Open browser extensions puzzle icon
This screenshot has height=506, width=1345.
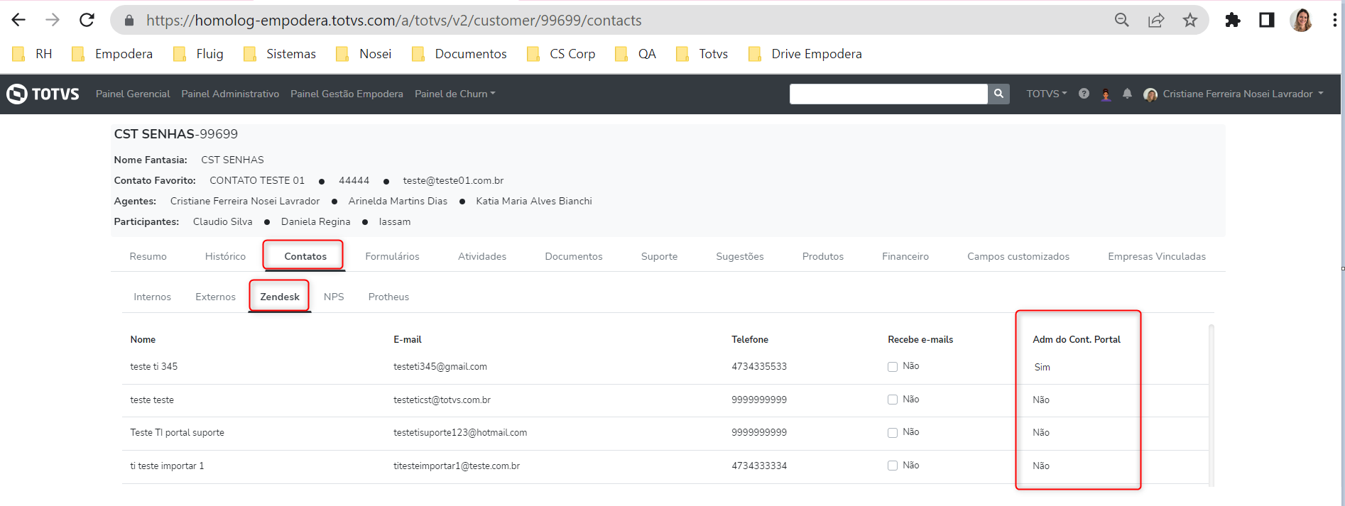pyautogui.click(x=1233, y=20)
